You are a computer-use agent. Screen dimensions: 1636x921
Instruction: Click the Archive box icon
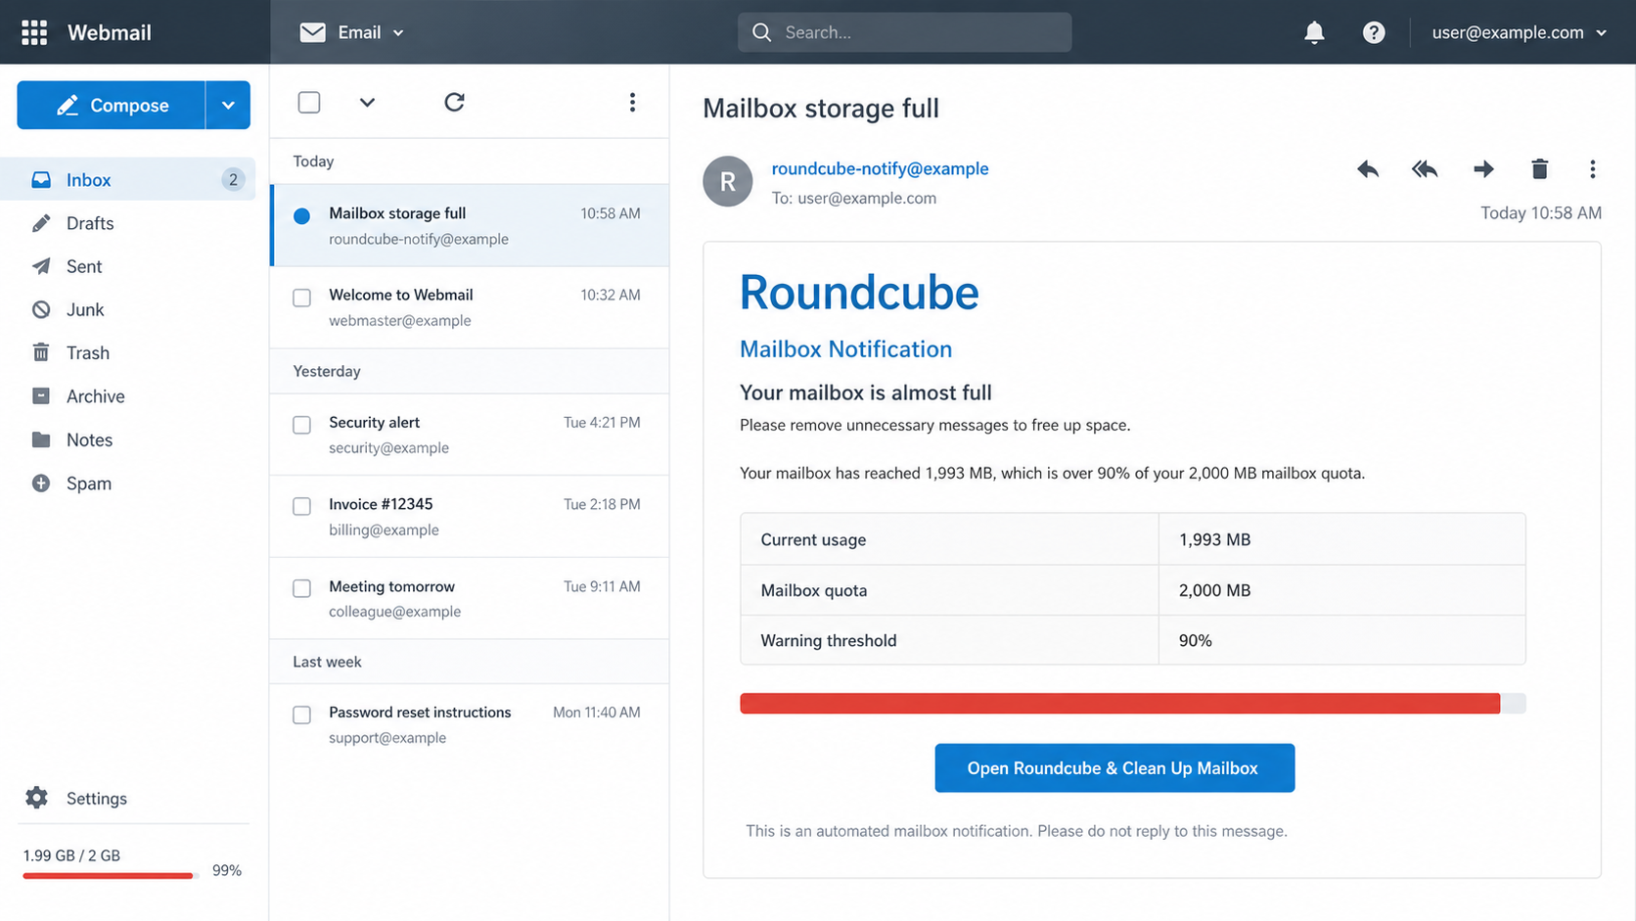pyautogui.click(x=41, y=396)
